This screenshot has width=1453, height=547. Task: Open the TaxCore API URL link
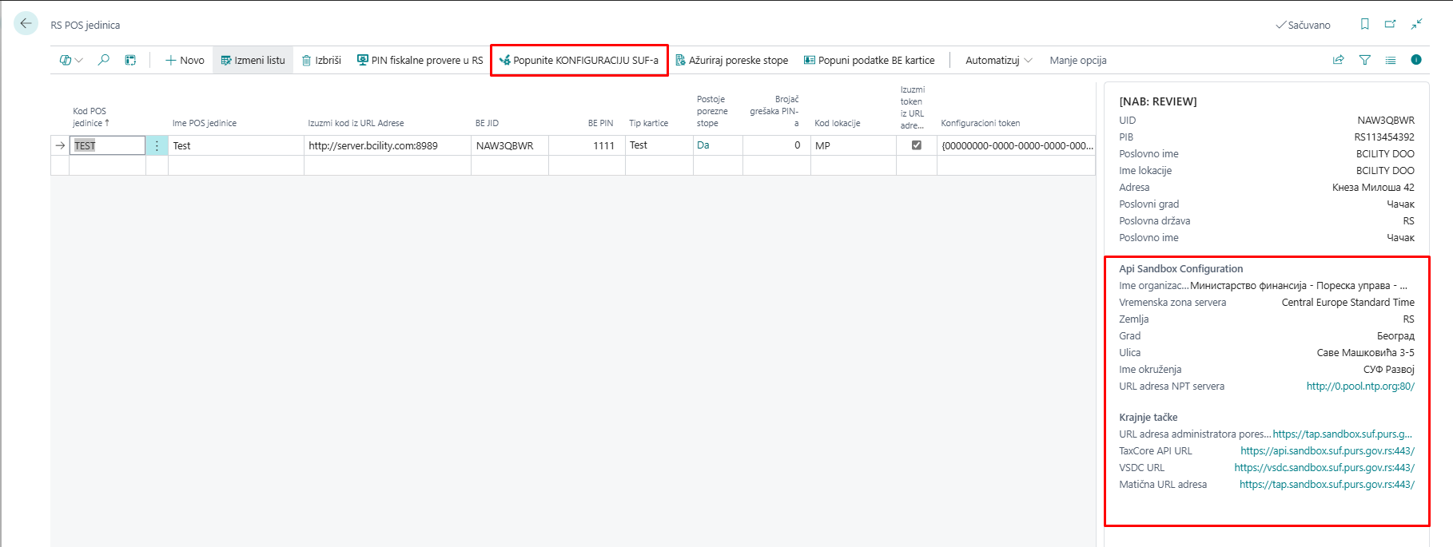tap(1327, 451)
